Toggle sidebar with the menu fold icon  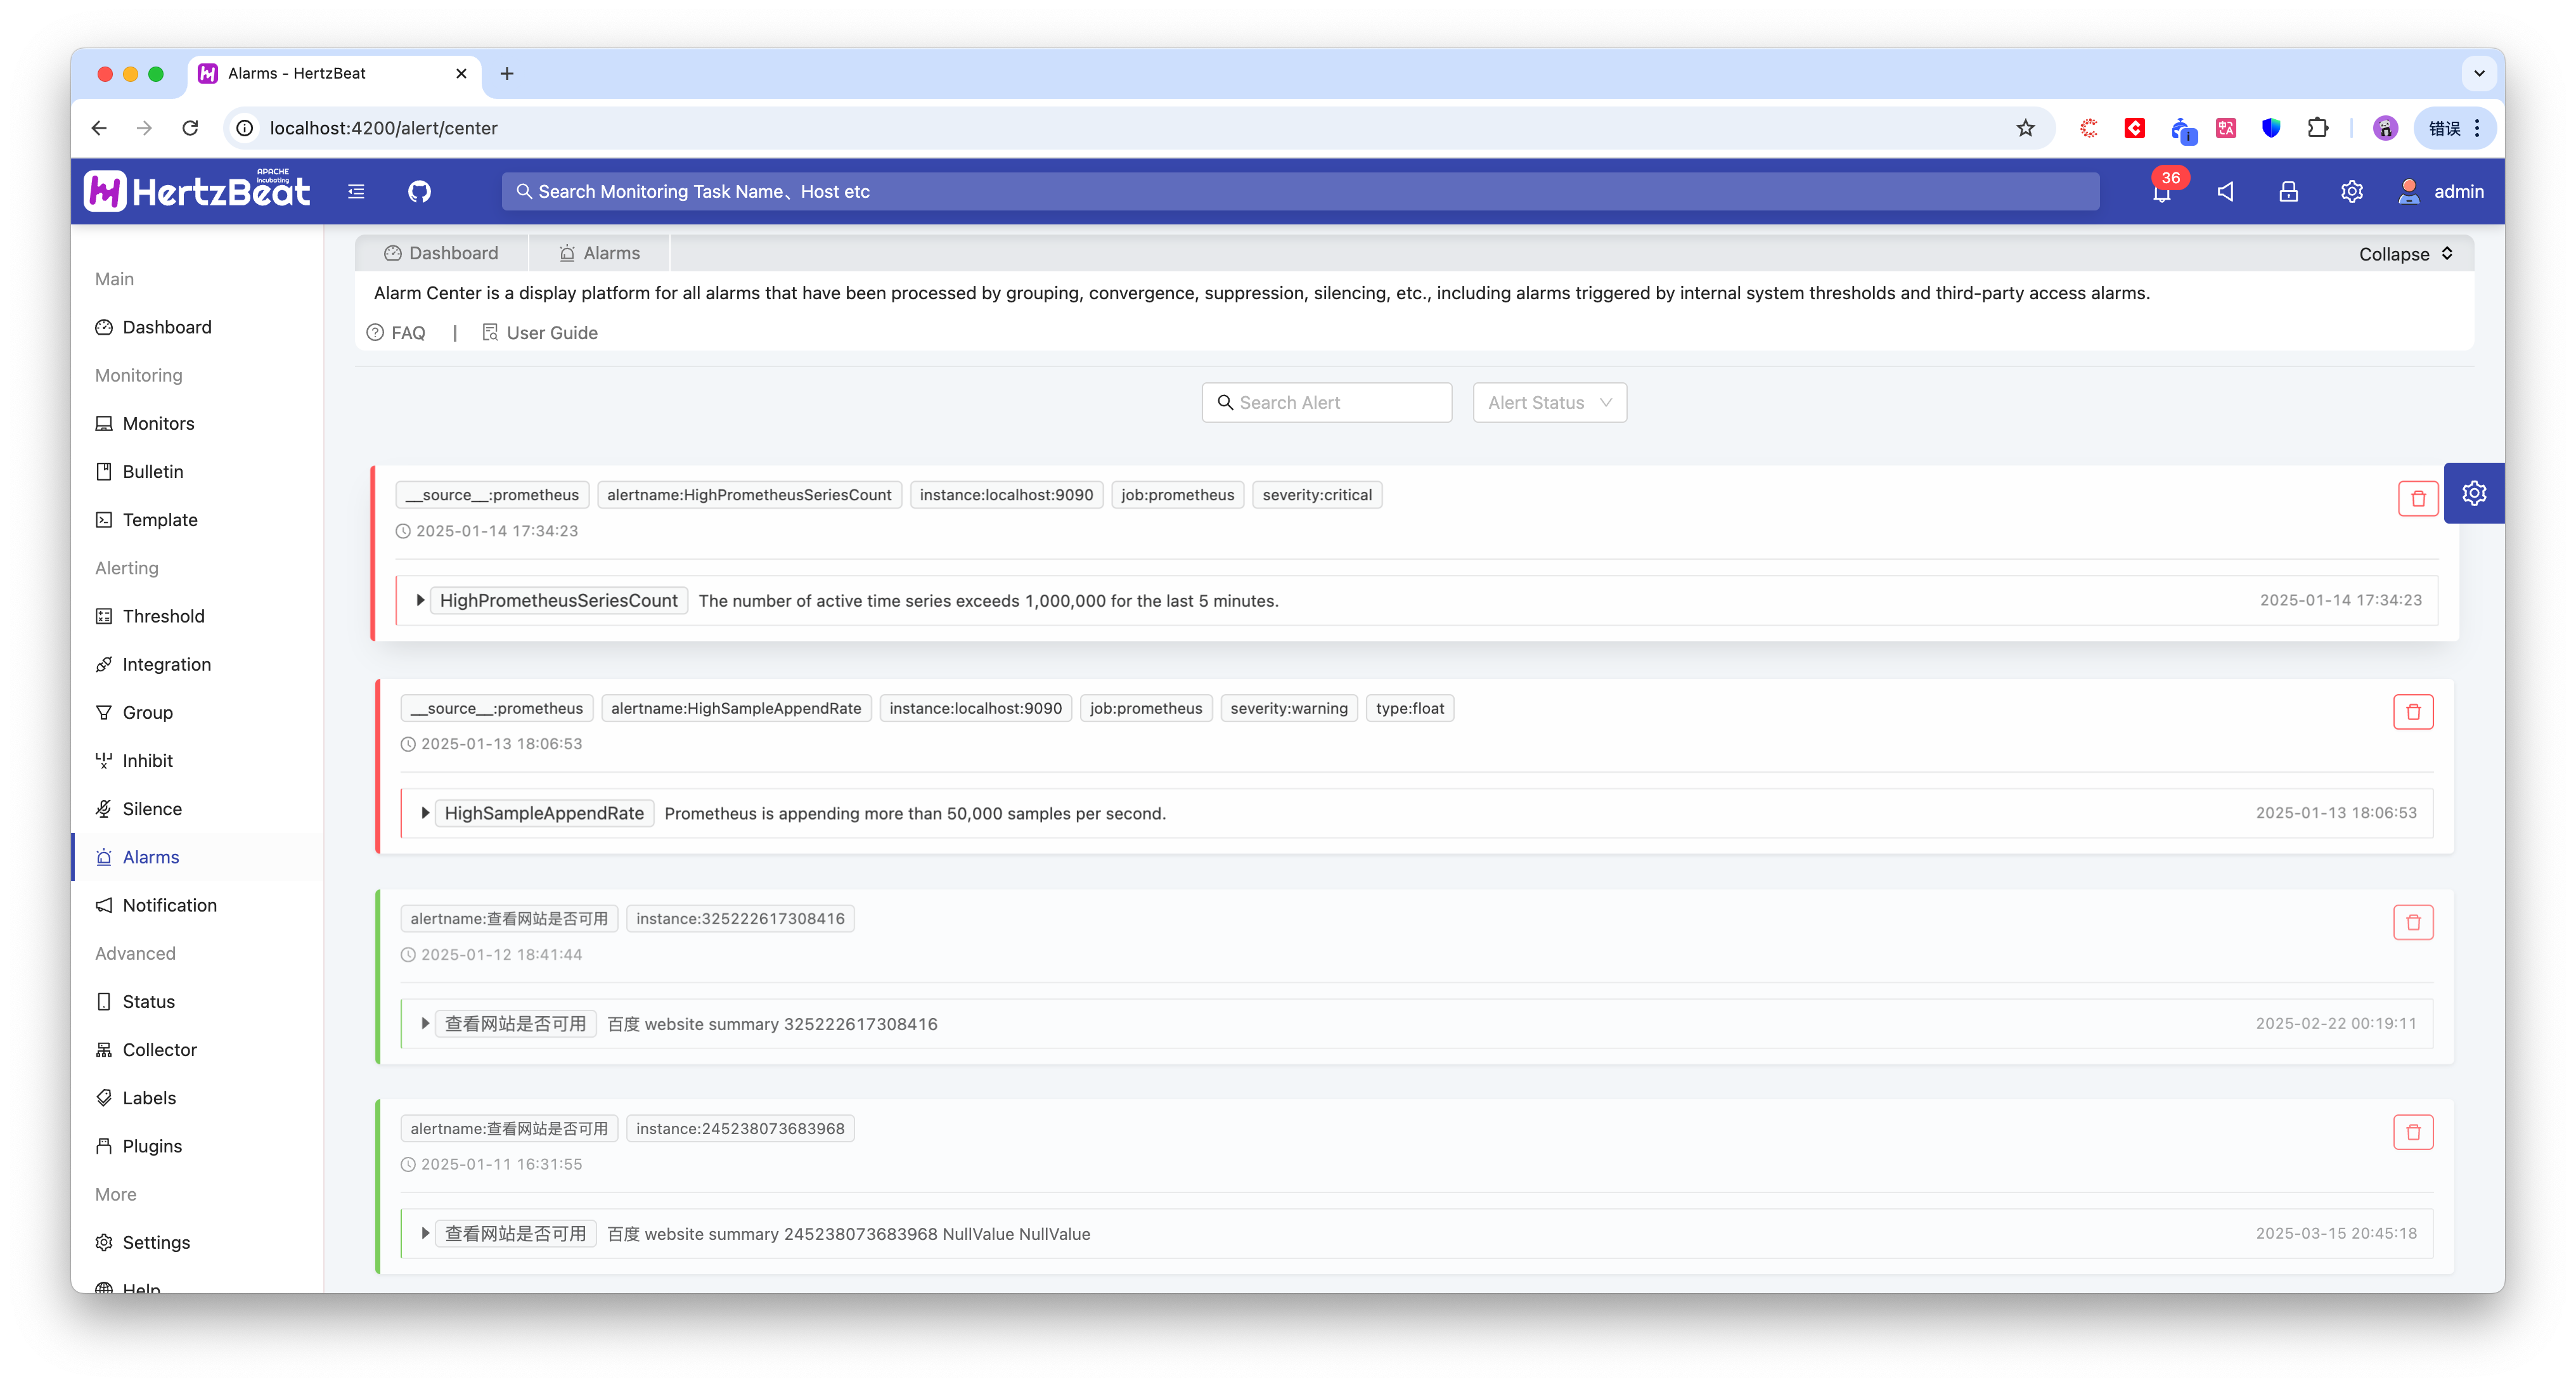tap(356, 191)
